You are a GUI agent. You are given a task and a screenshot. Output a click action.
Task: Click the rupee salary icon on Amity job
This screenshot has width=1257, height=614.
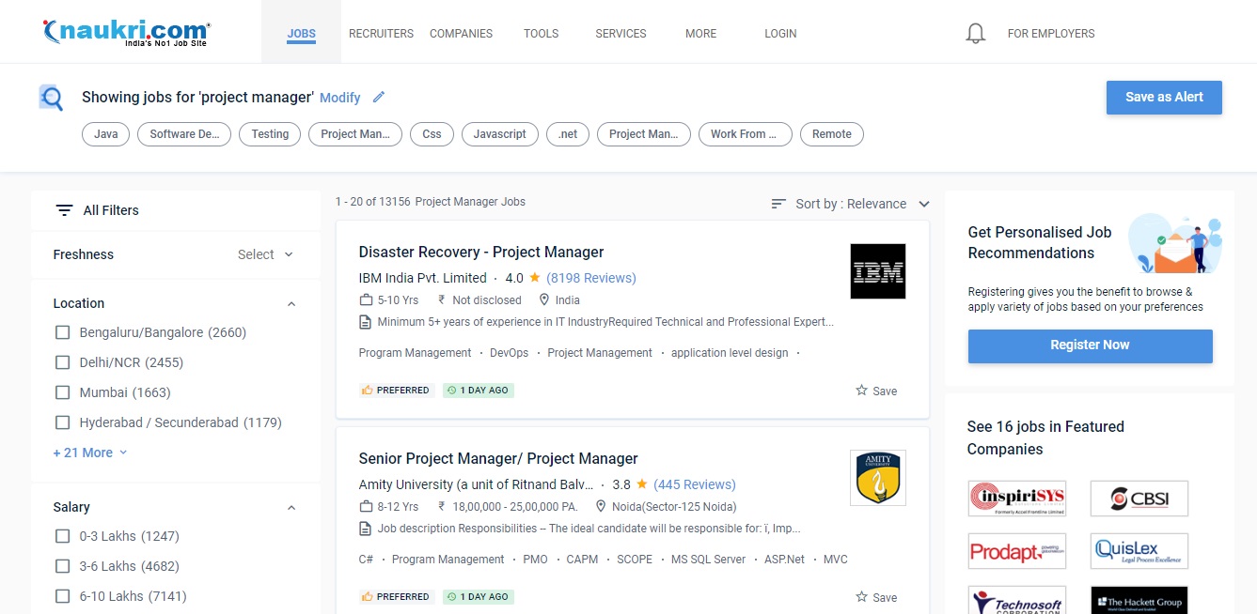(x=442, y=507)
